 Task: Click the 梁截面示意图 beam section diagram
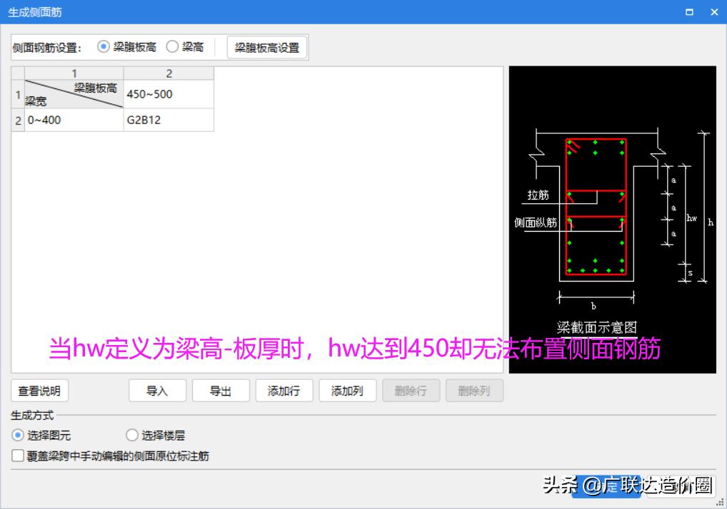[x=613, y=220]
